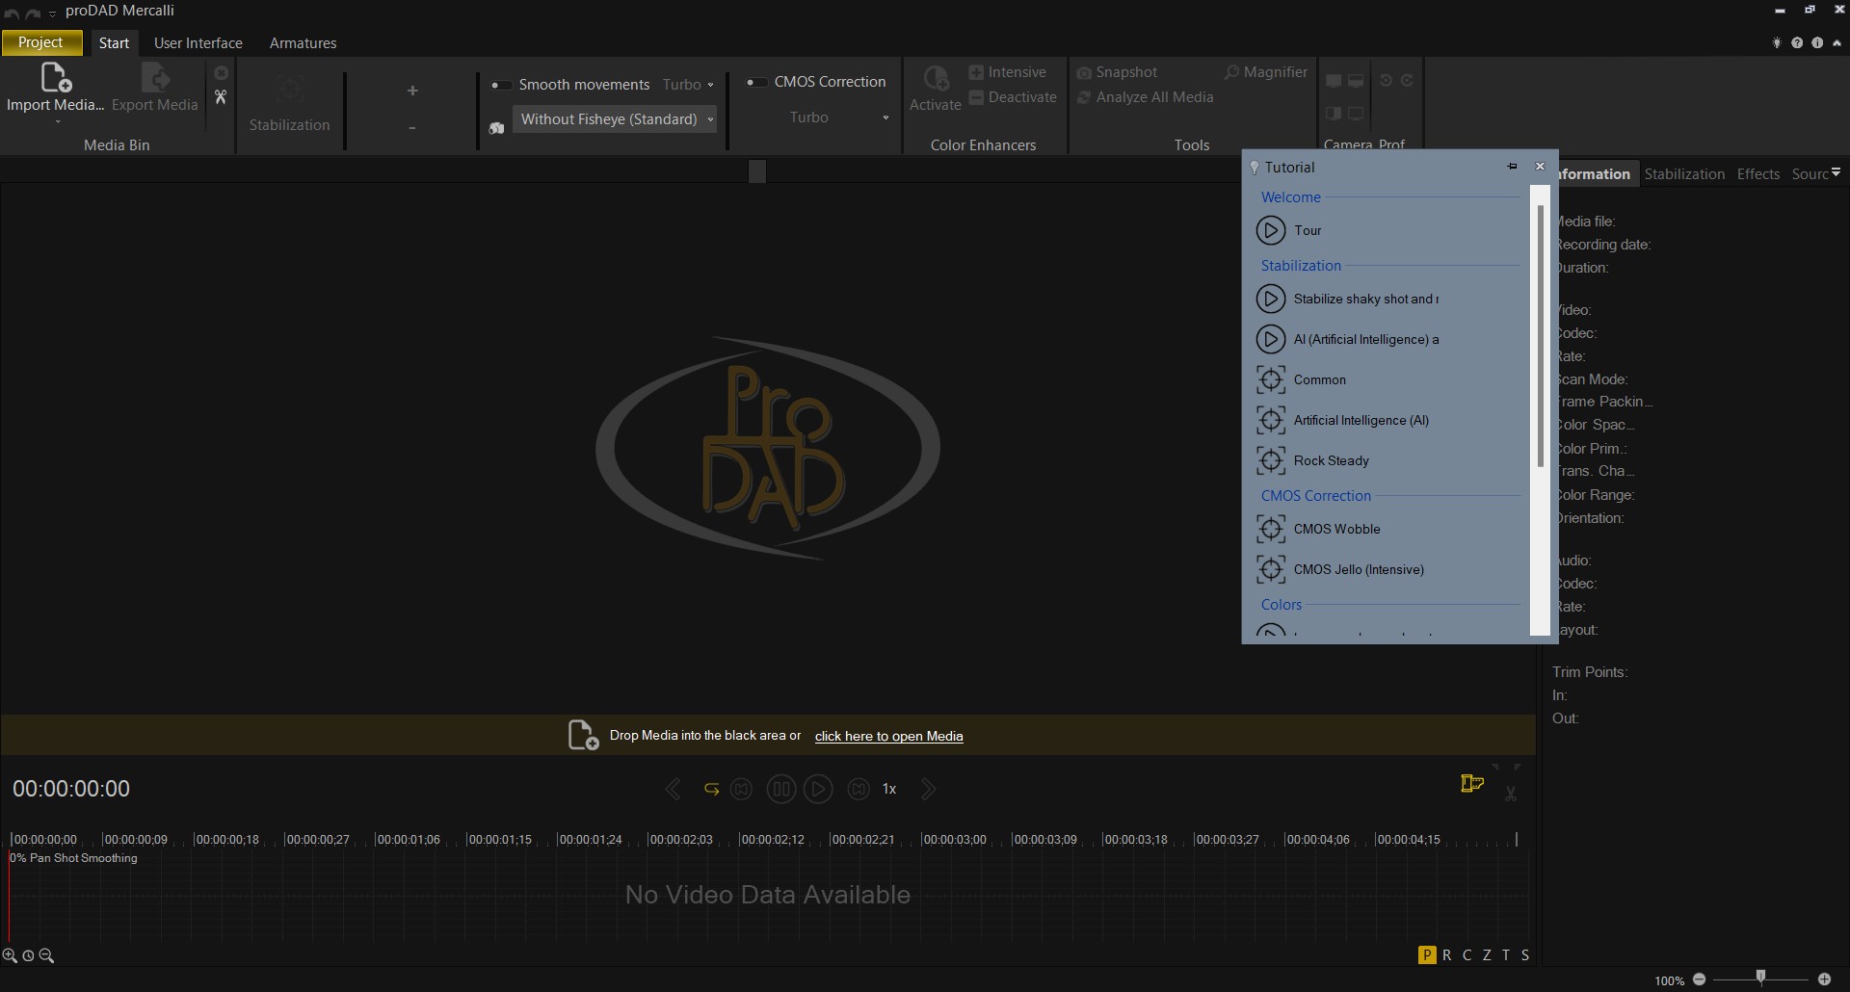This screenshot has height=992, width=1850.
Task: Click the minus icon next to Stabilization
Action: pos(412,127)
